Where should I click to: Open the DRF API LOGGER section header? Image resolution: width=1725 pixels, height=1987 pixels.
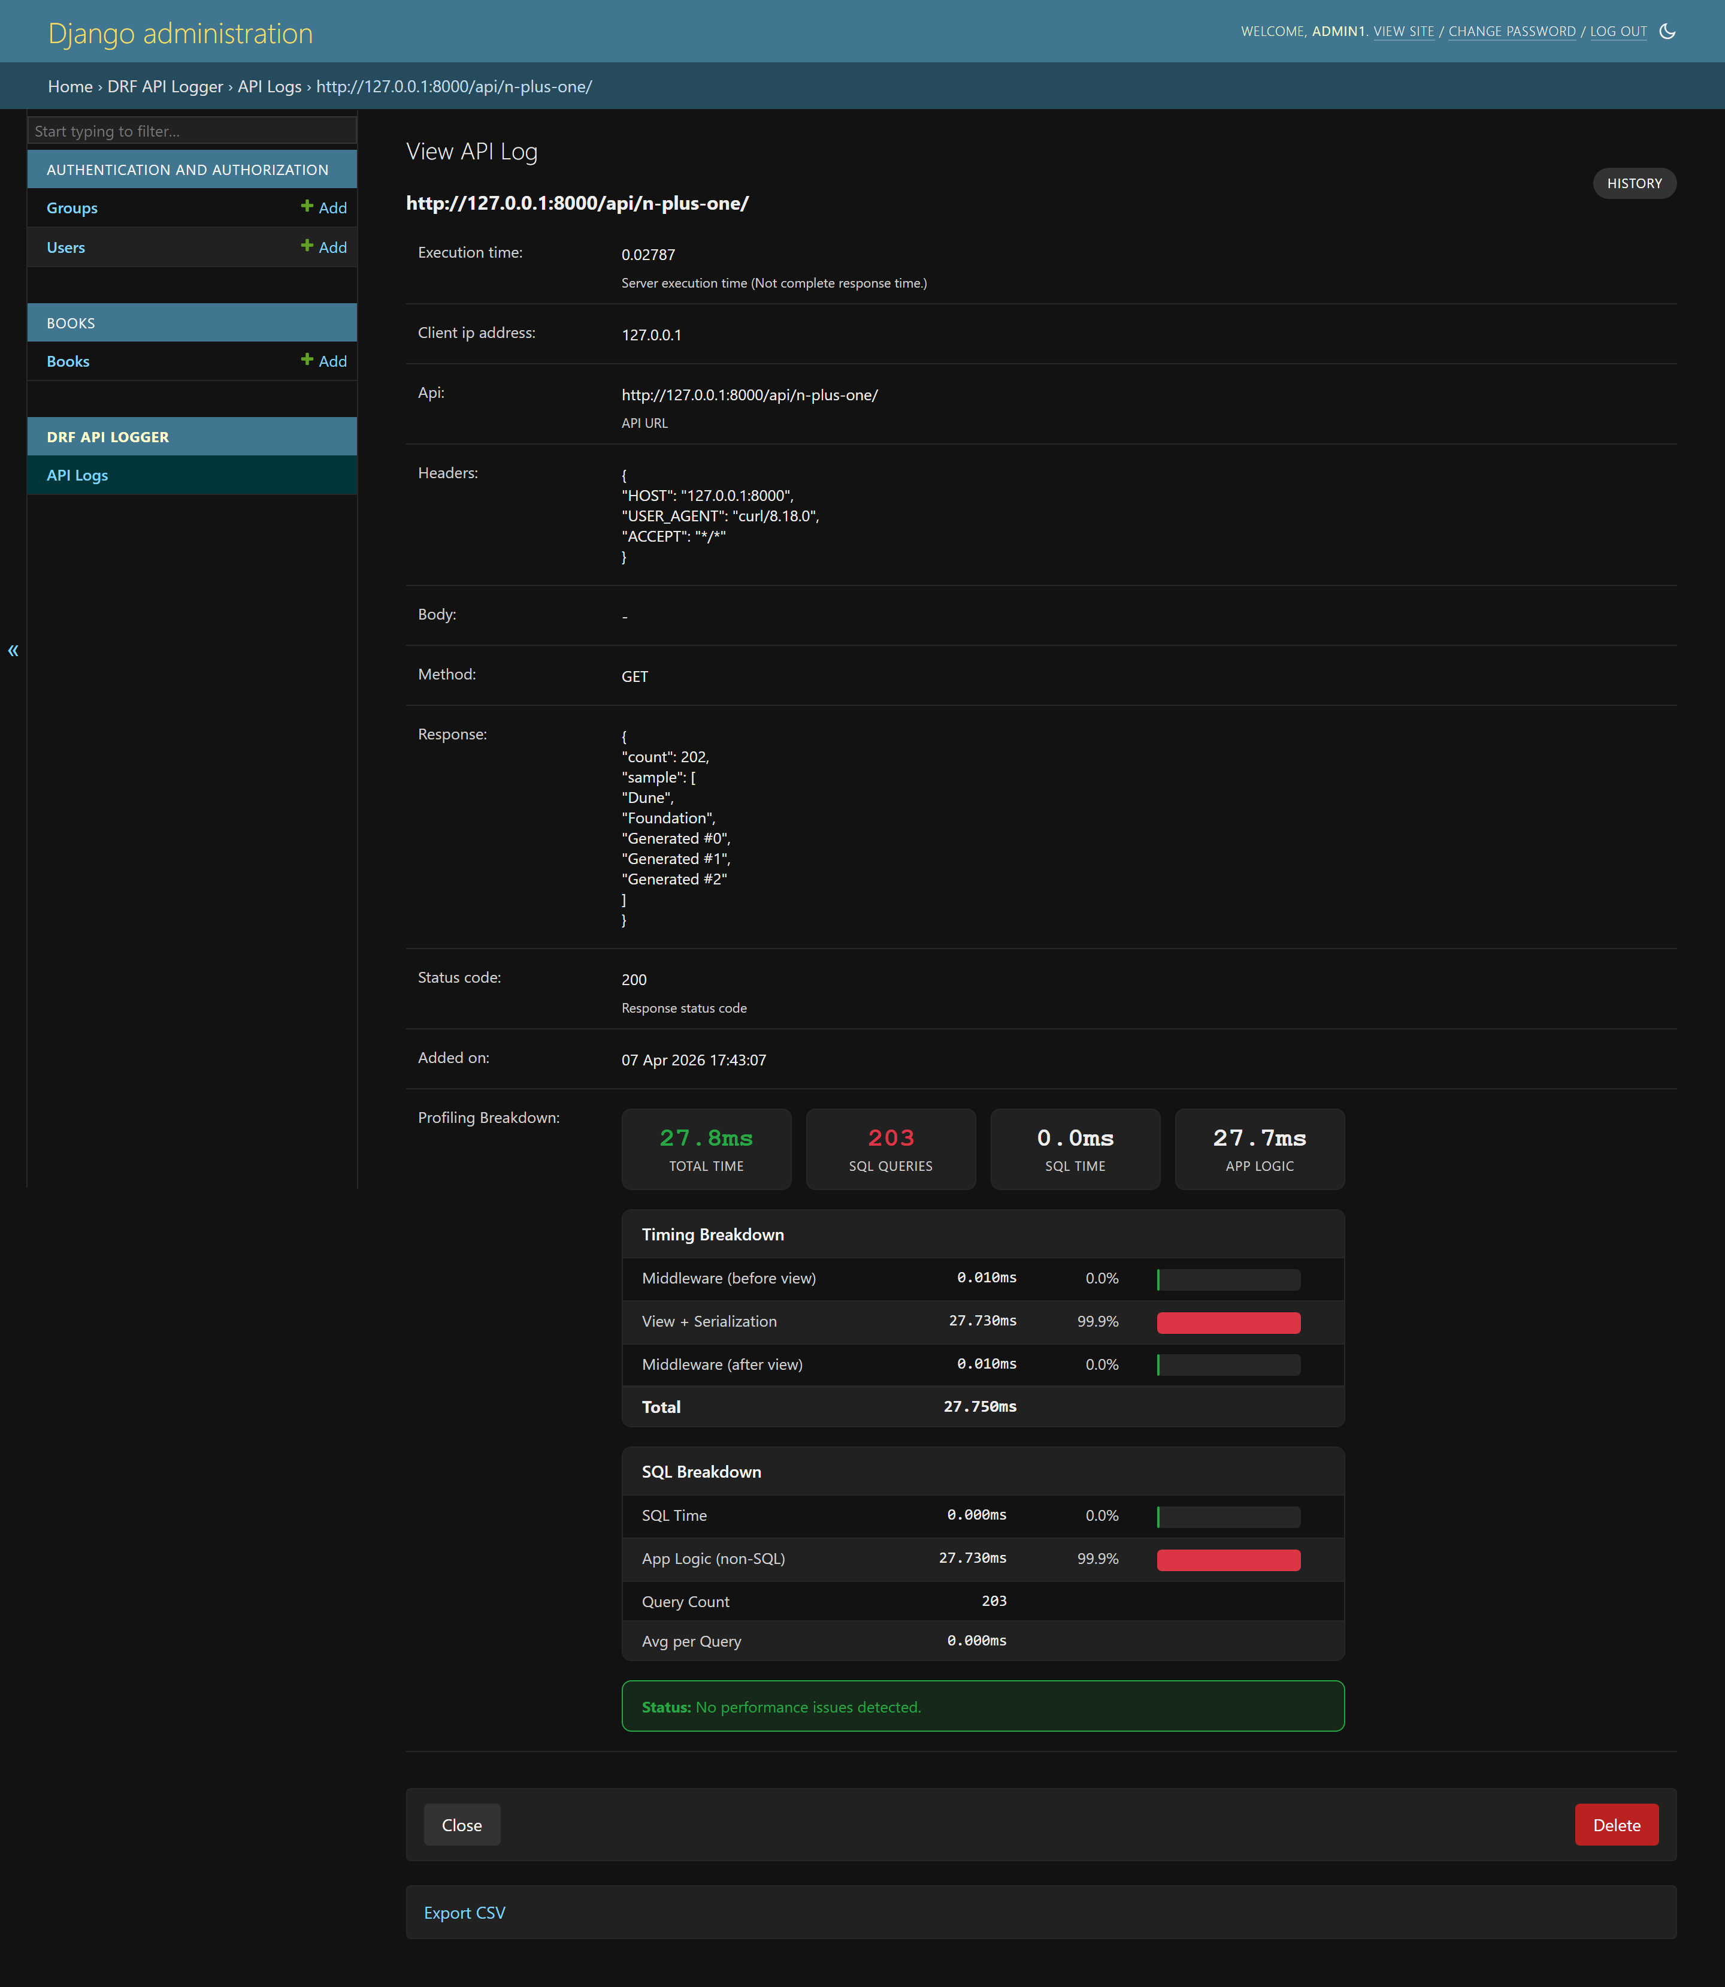(x=108, y=436)
